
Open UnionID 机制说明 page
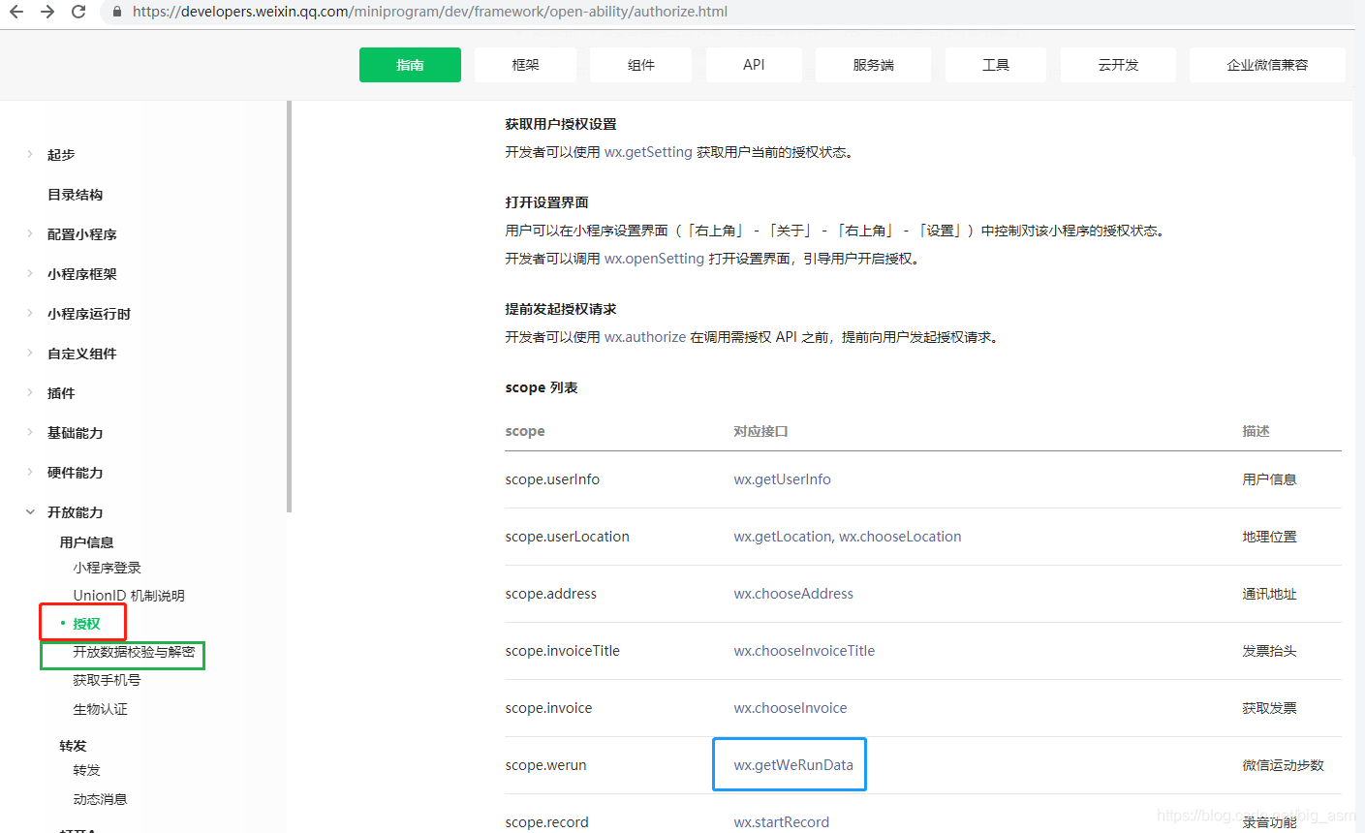(x=129, y=596)
